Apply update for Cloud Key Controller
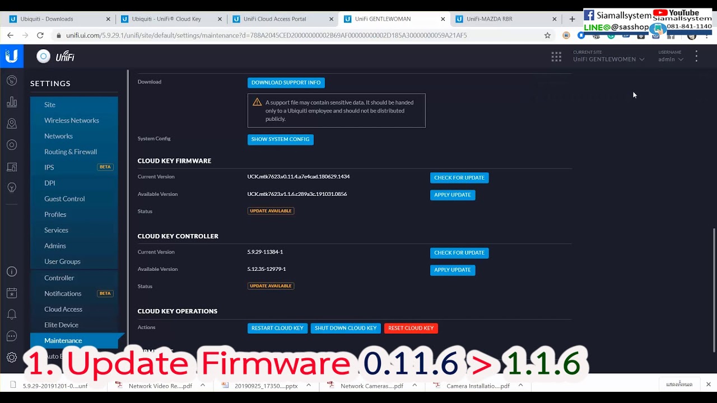 coord(453,270)
